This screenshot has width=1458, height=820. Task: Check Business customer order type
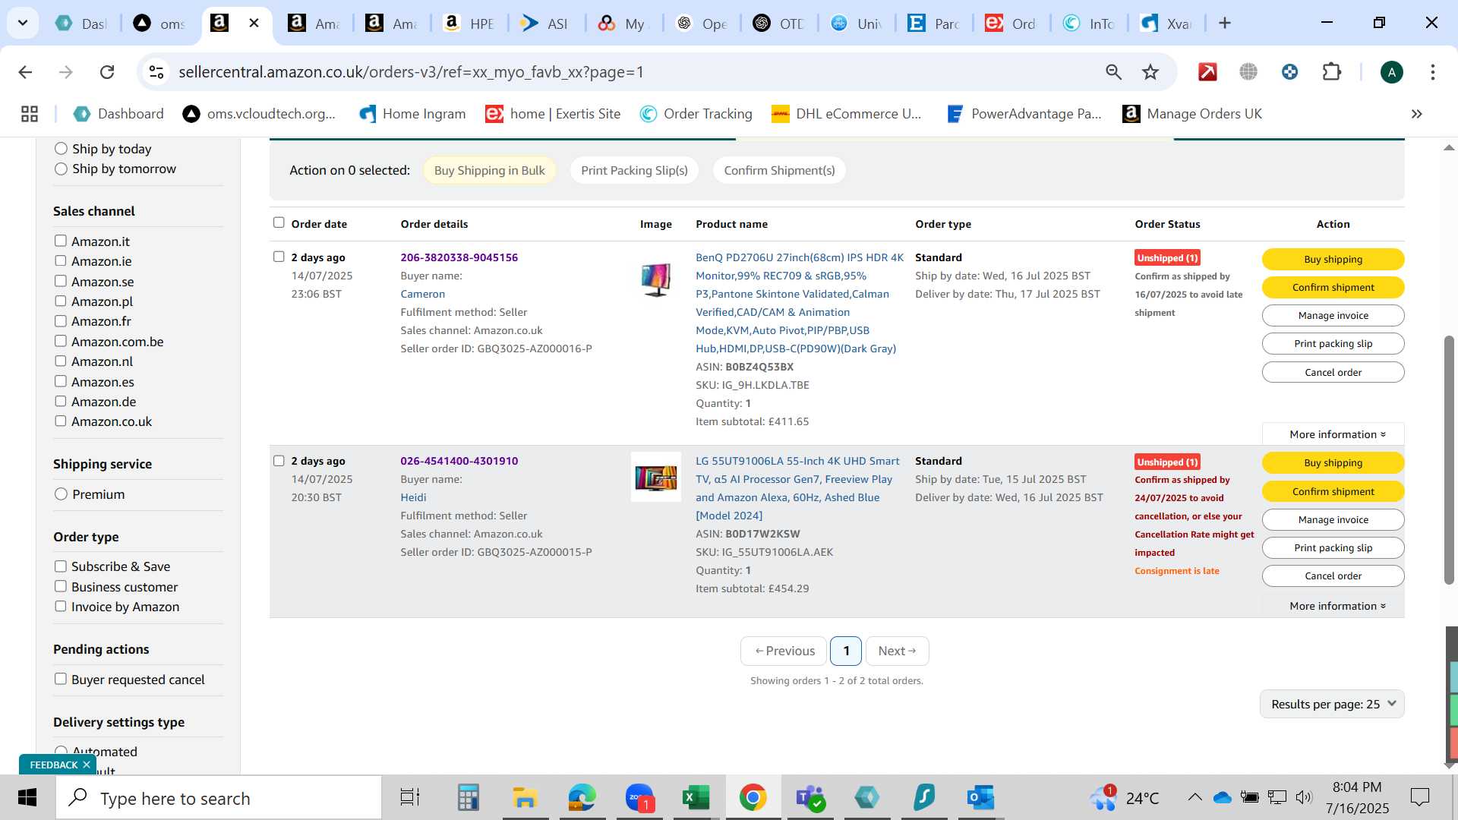tap(61, 586)
